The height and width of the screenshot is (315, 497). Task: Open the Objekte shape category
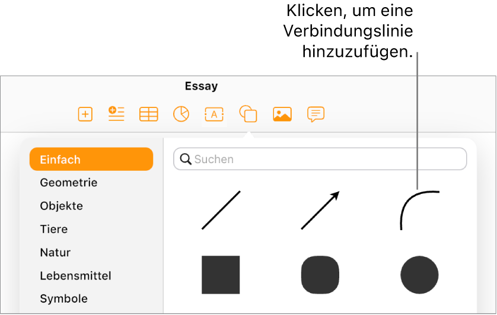point(62,206)
